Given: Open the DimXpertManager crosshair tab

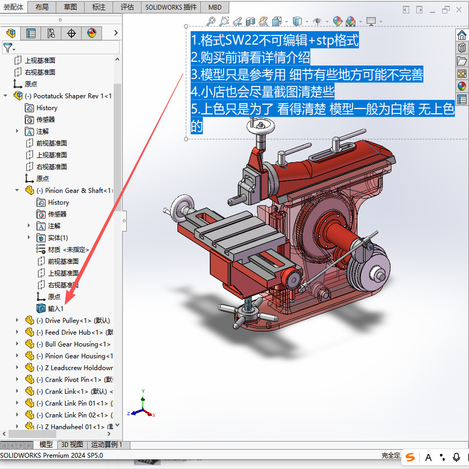Looking at the screenshot, I should (x=71, y=33).
